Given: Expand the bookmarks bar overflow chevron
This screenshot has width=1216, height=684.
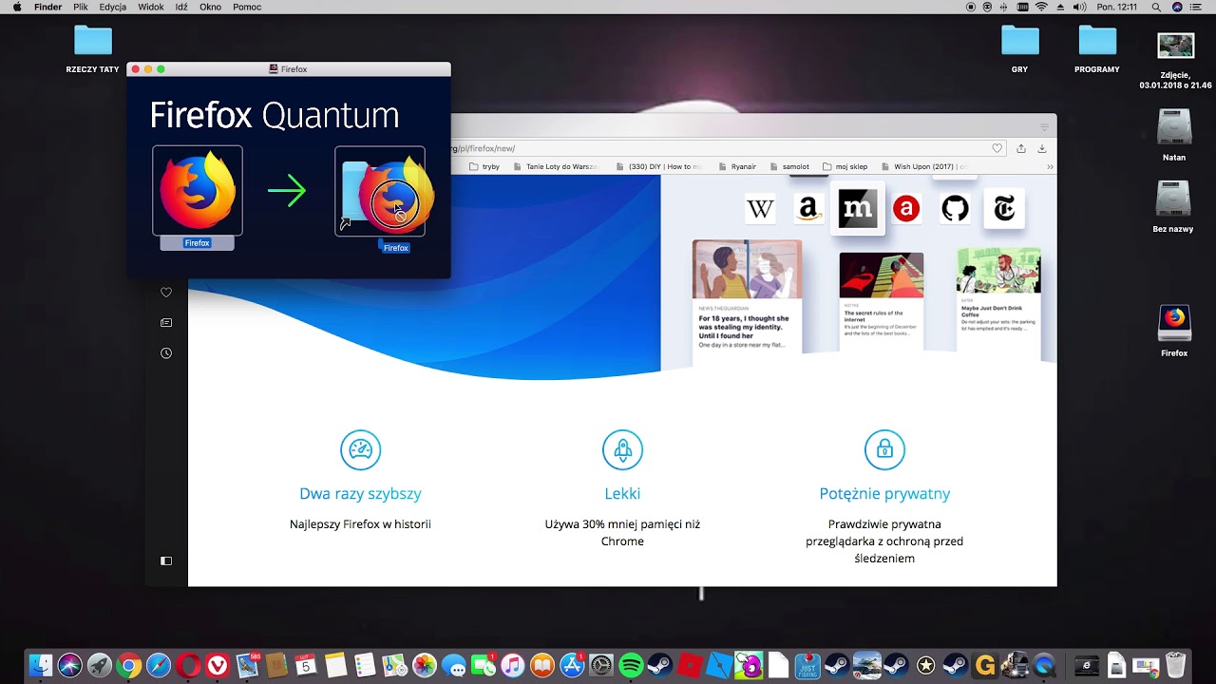Looking at the screenshot, I should click(x=1050, y=166).
